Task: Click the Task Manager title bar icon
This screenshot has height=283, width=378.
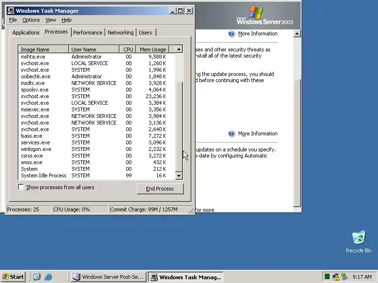Action: [11, 11]
